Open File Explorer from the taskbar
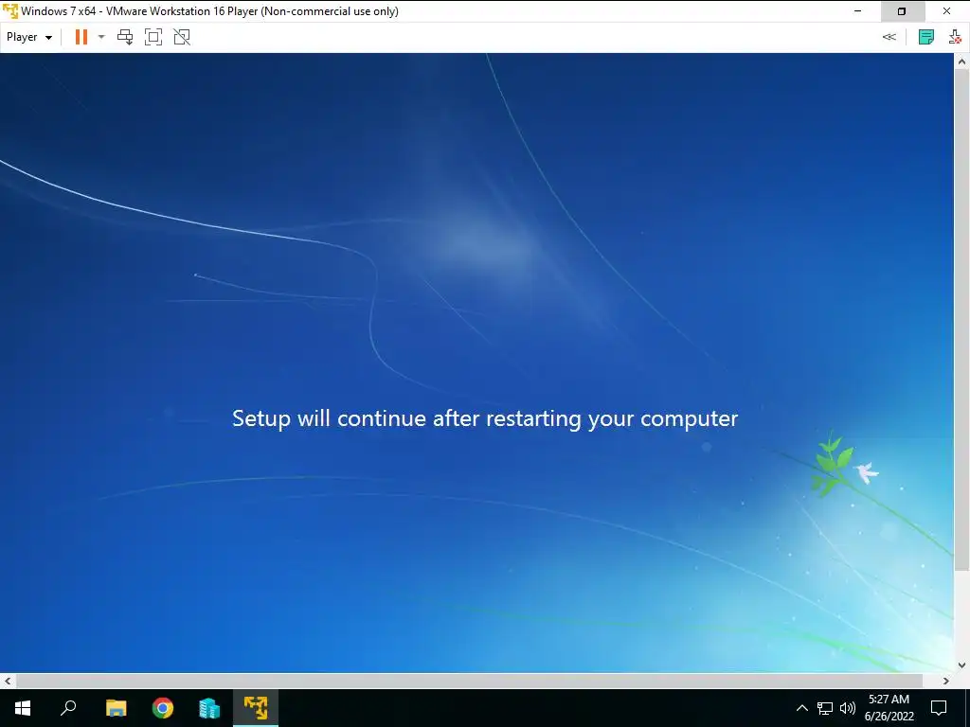 (x=116, y=708)
